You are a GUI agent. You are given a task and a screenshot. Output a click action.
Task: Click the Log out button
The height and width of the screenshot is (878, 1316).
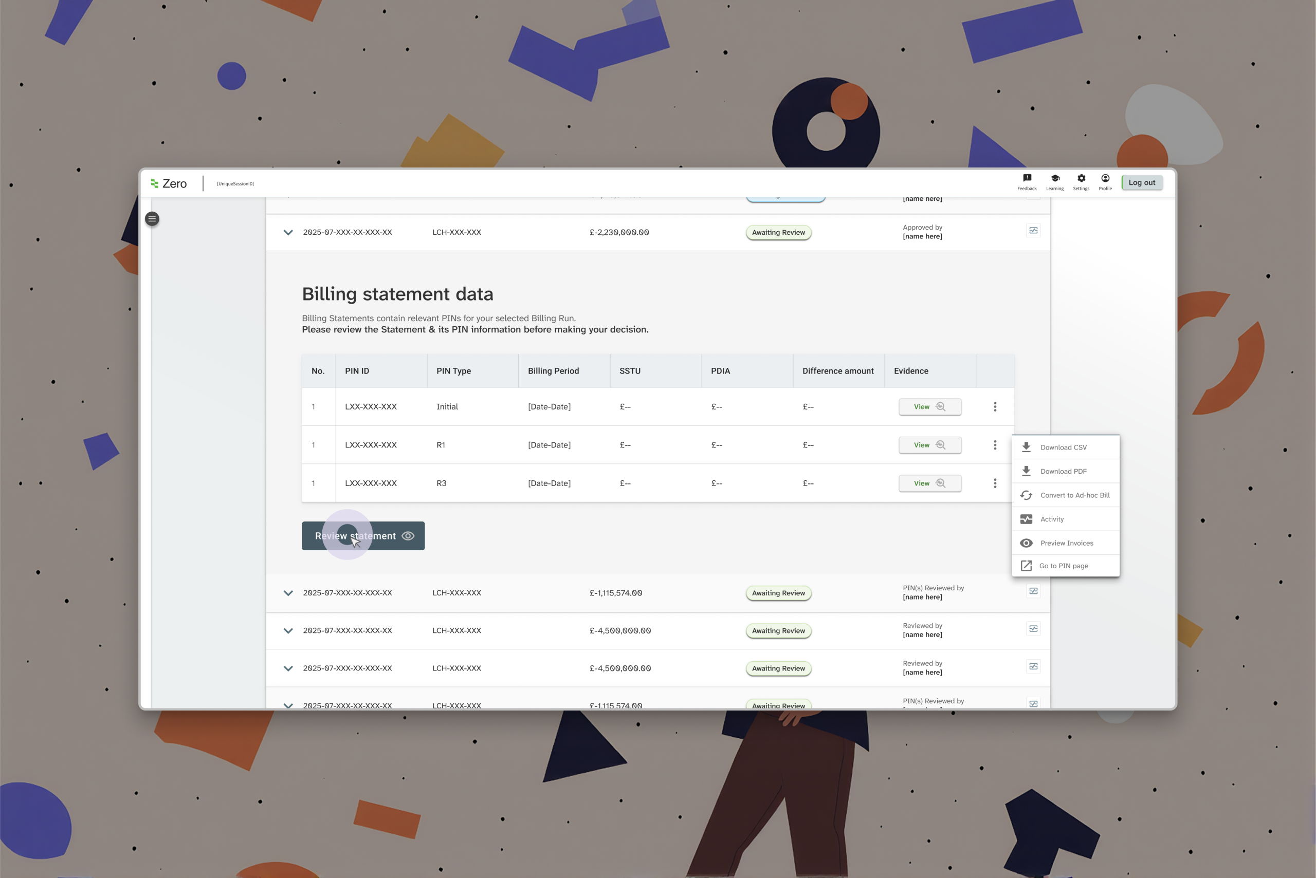[1141, 182]
